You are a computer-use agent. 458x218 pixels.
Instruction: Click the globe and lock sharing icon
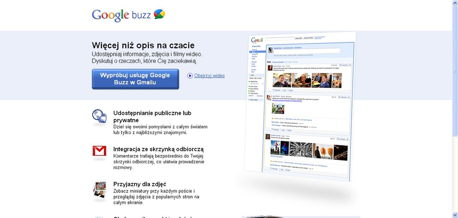coord(99,117)
